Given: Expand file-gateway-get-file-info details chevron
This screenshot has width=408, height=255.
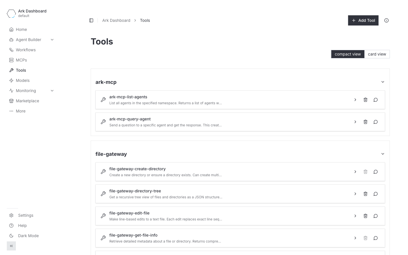Looking at the screenshot, I should [x=355, y=238].
